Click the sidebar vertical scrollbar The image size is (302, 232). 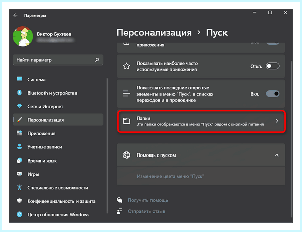[107, 145]
